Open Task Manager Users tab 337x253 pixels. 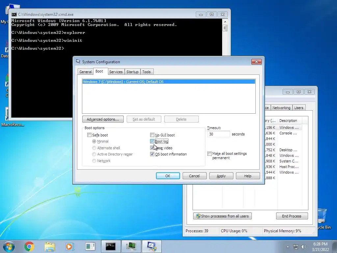(x=299, y=108)
